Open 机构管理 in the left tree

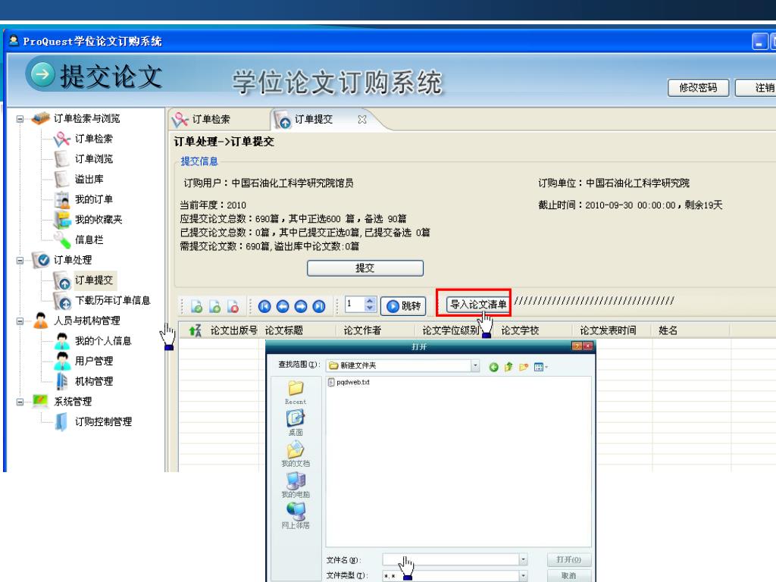pyautogui.click(x=93, y=382)
